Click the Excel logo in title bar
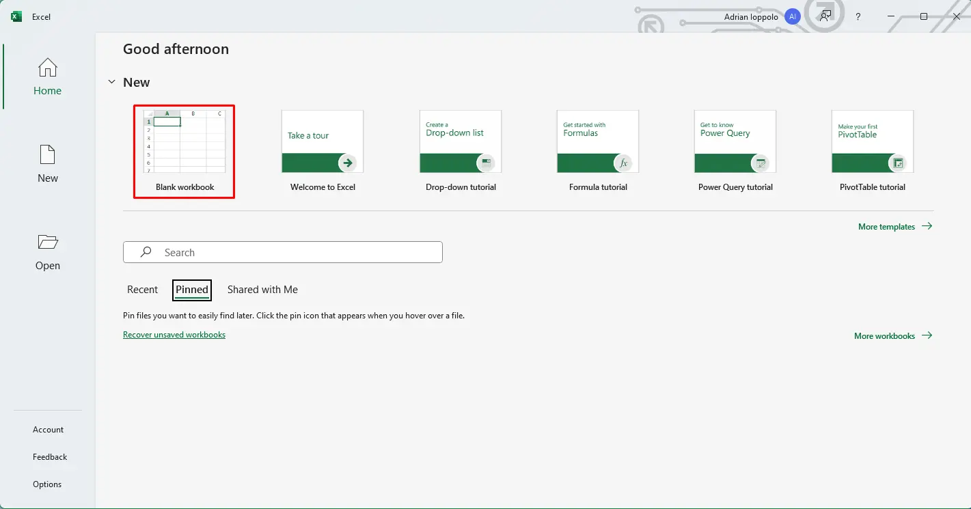 16,16
